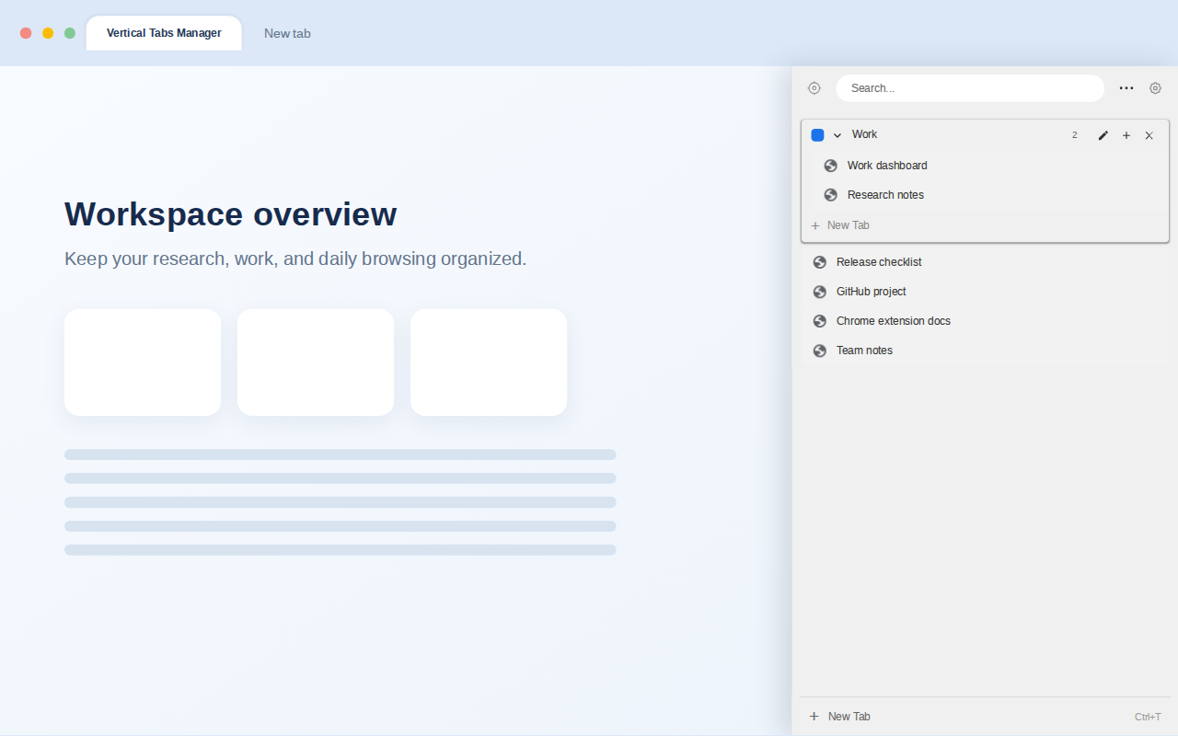Open the Team notes tab entry
Image resolution: width=1178 pixels, height=736 pixels.
[x=985, y=351]
